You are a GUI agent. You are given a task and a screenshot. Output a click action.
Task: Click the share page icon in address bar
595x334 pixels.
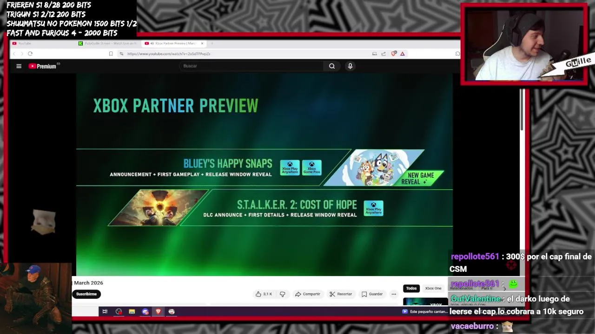point(383,54)
